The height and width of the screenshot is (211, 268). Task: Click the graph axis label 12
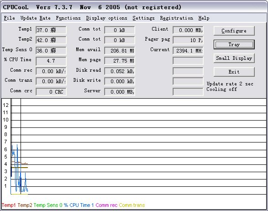coord(5,105)
